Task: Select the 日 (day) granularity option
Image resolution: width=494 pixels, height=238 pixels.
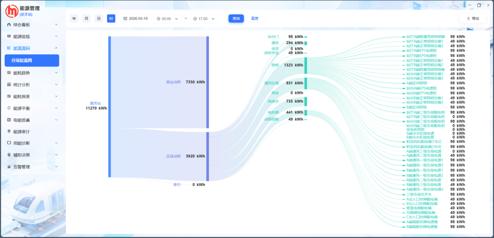Action: pos(99,19)
